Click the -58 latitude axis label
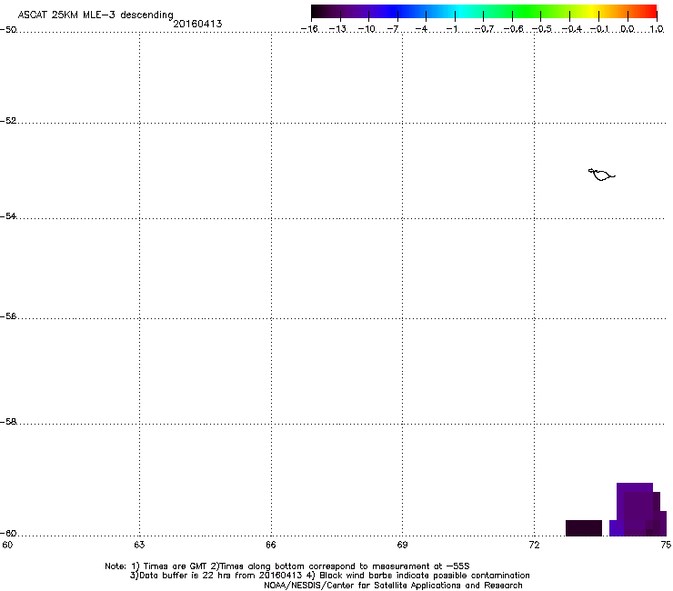The image size is (673, 591). (x=8, y=422)
